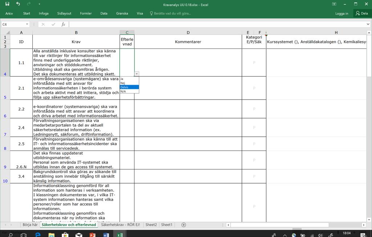Click the Name Box showing C4
372x237 pixels.
(13, 24)
